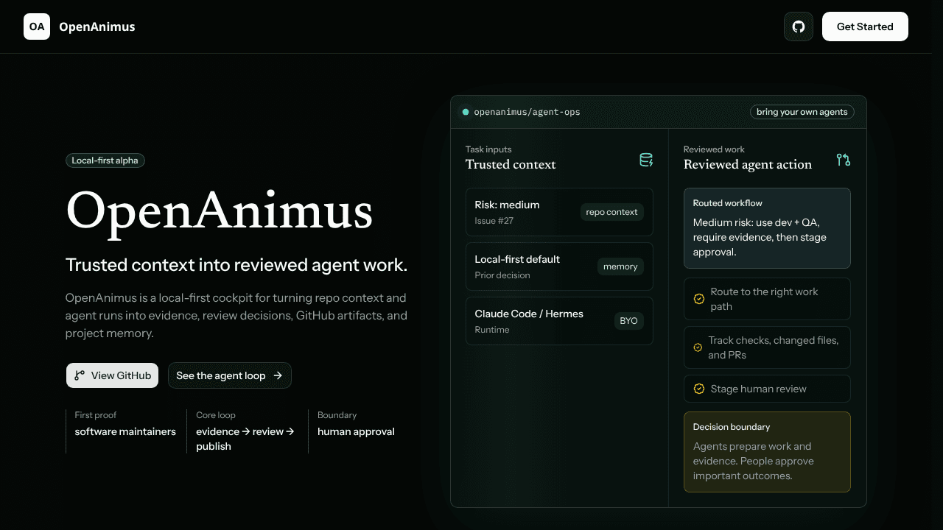Click the teal status dot by openanimus/agent-ops

466,112
